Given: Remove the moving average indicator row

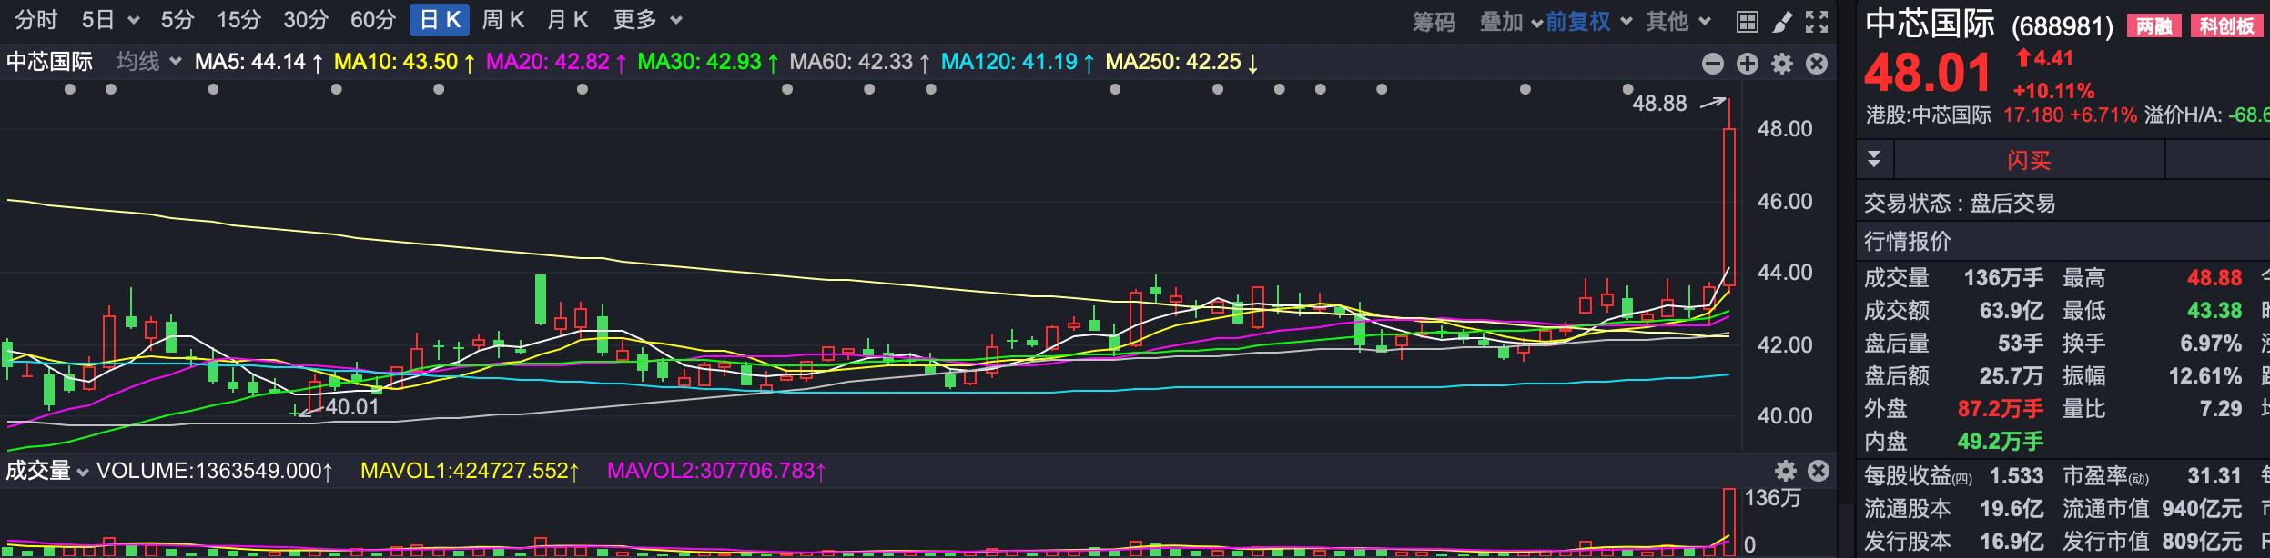Looking at the screenshot, I should (1817, 63).
